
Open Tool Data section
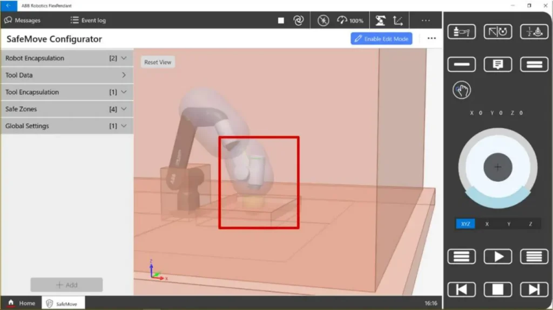[67, 75]
